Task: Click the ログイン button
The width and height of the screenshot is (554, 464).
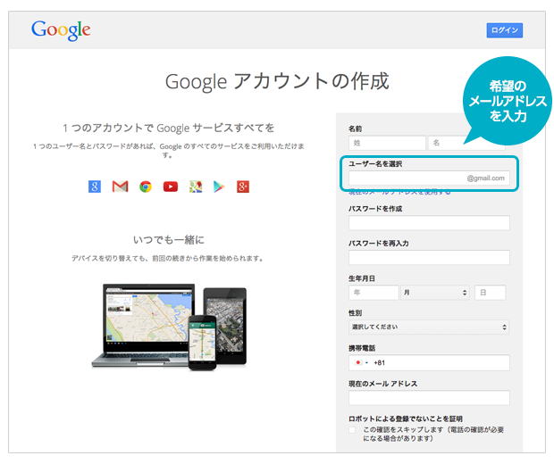Action: (x=505, y=30)
